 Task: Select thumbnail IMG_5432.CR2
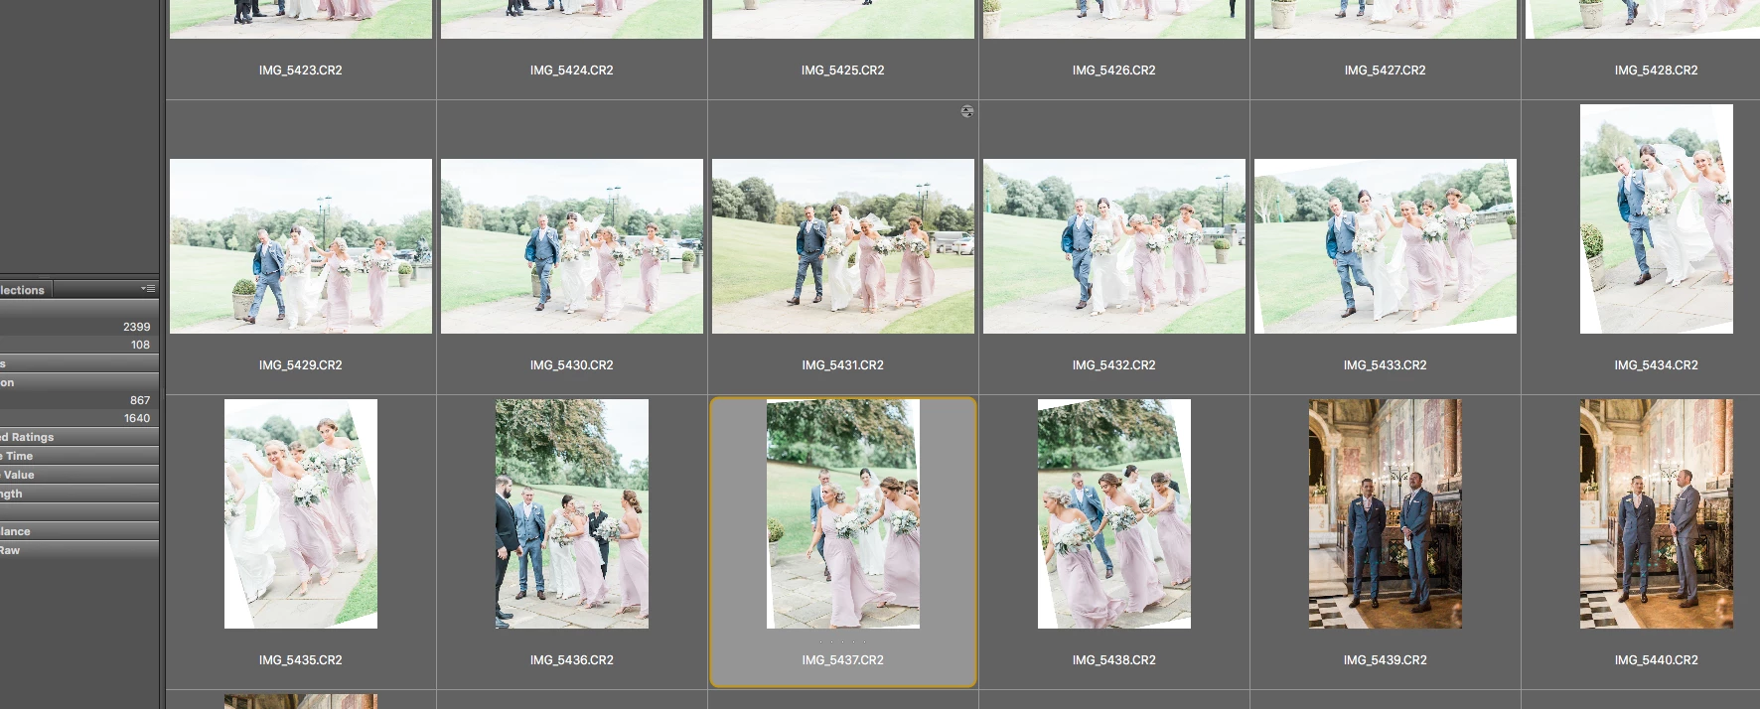coord(1114,246)
